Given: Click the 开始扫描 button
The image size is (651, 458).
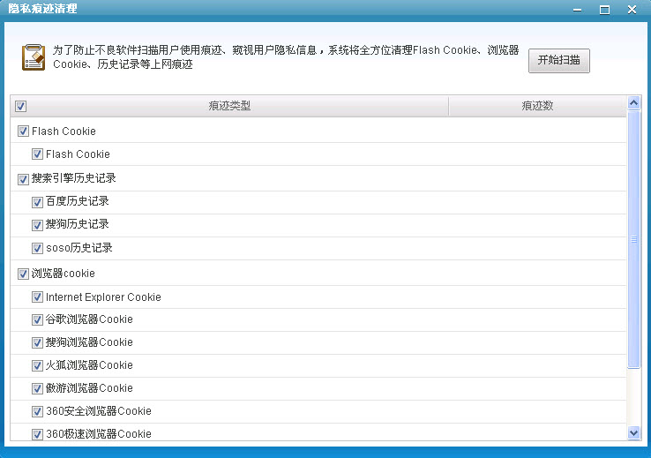Looking at the screenshot, I should [x=558, y=60].
